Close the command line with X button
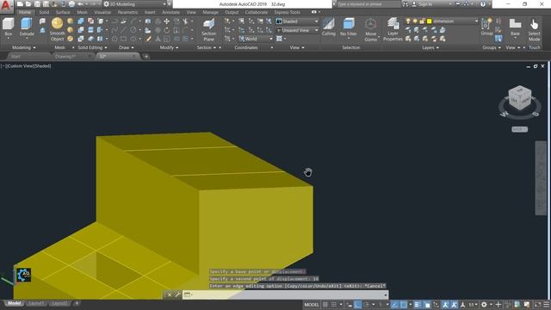 [170, 294]
